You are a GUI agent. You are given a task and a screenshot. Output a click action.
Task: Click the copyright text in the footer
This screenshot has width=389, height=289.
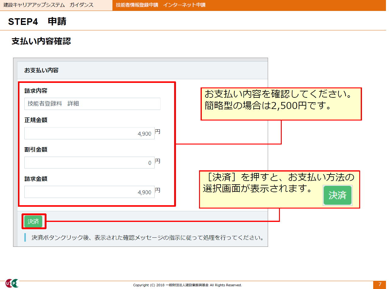[x=188, y=285]
